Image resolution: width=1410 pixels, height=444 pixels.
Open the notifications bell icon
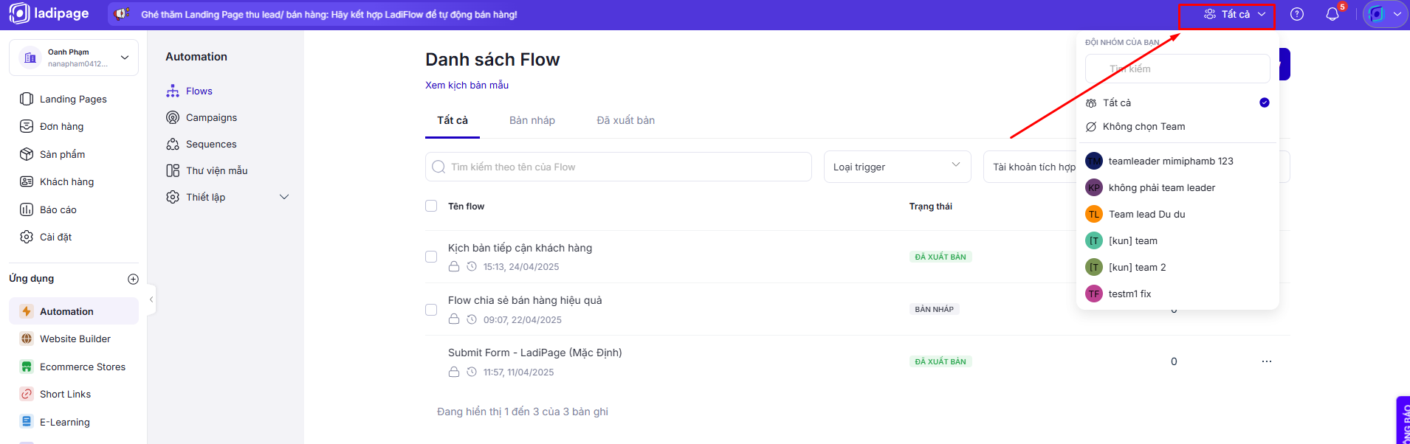coord(1332,14)
